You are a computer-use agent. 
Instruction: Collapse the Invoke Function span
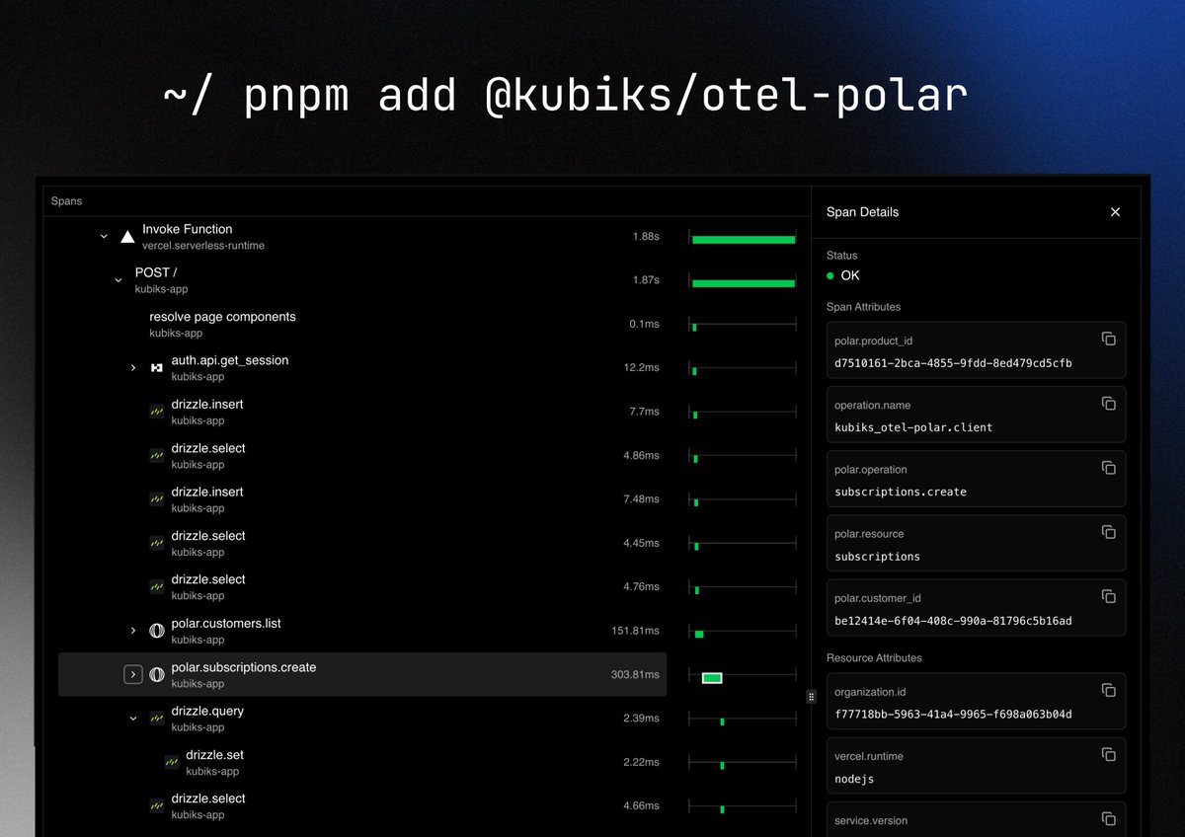point(104,237)
